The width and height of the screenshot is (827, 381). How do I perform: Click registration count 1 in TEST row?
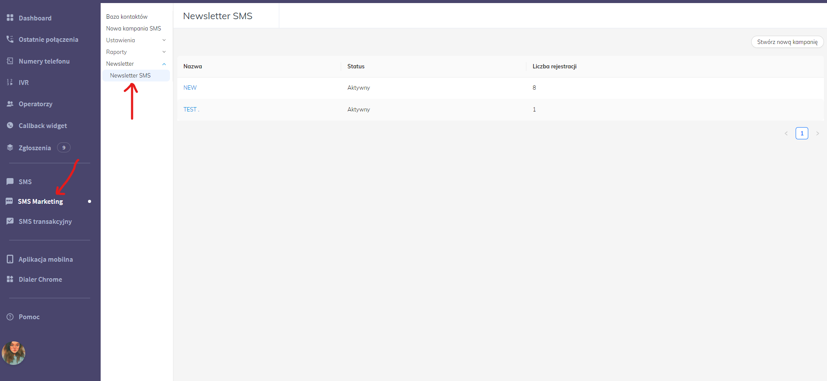[x=534, y=109]
